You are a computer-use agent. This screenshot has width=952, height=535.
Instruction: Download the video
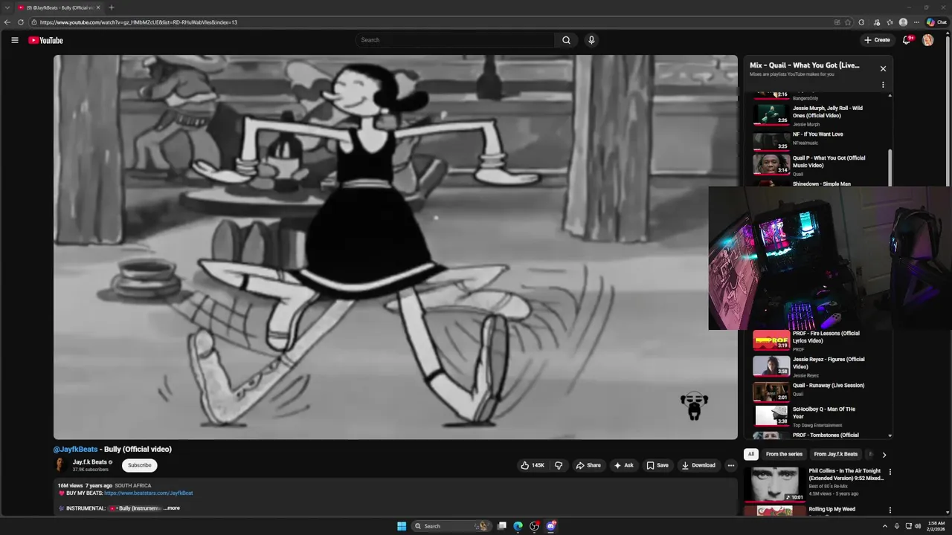[698, 465]
